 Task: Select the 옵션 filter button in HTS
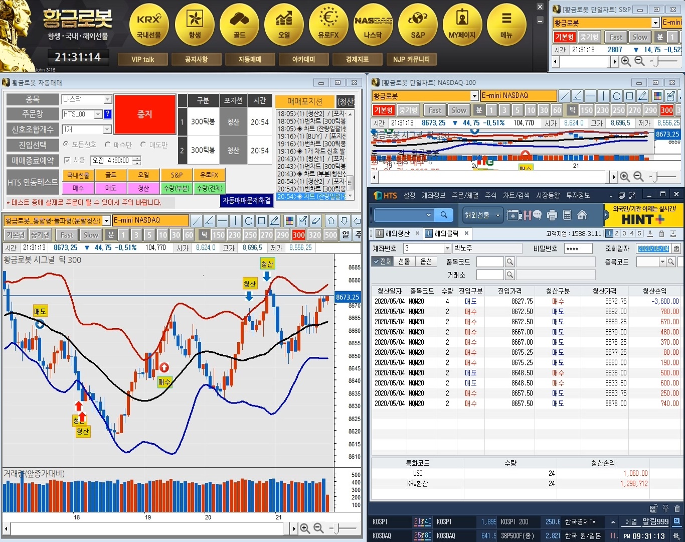pyautogui.click(x=426, y=261)
